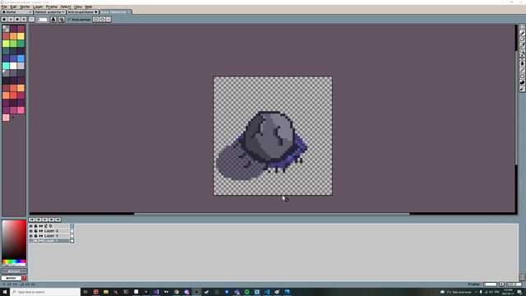Select the Zoom tool in toolbox
The height and width of the screenshot is (296, 526).
click(522, 51)
